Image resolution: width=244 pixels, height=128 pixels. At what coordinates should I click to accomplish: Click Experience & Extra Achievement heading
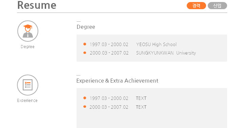tap(117, 81)
